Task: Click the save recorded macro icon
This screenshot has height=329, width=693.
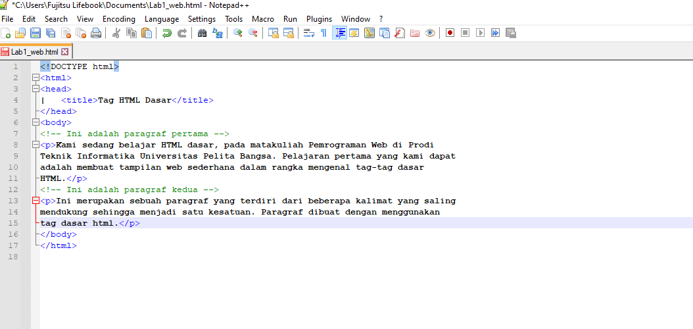Action: point(510,33)
